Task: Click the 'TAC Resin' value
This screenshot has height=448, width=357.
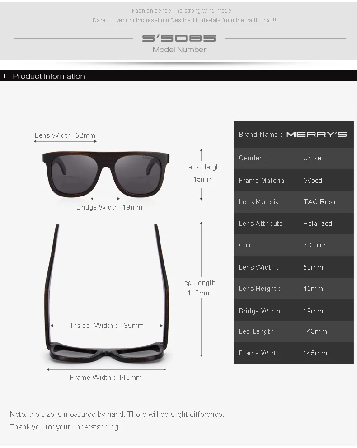Action: (x=320, y=202)
